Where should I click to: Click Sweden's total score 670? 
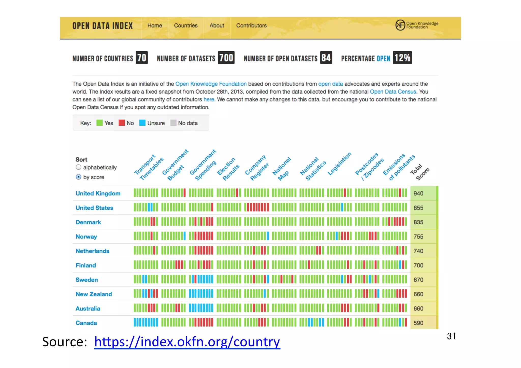tap(418, 280)
